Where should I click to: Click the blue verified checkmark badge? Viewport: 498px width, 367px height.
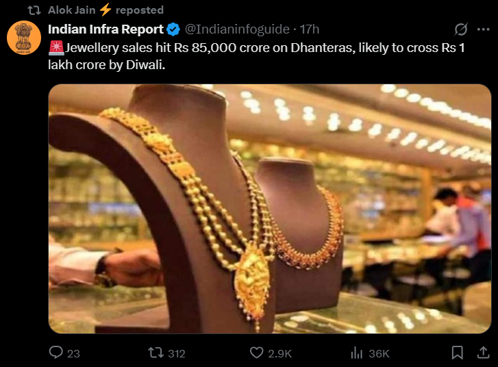(173, 29)
